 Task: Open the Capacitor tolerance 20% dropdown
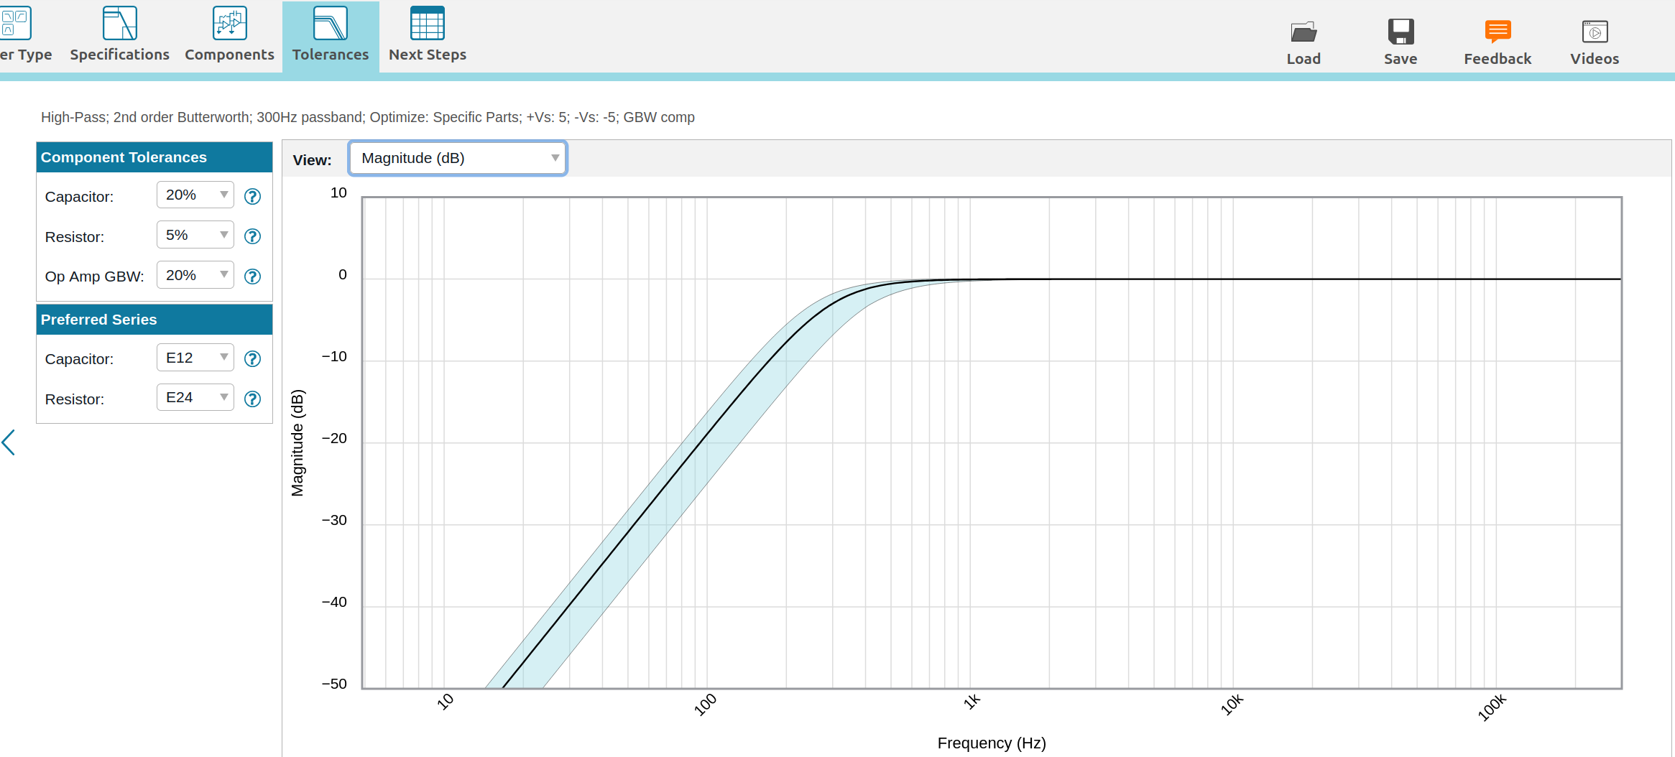pyautogui.click(x=195, y=195)
